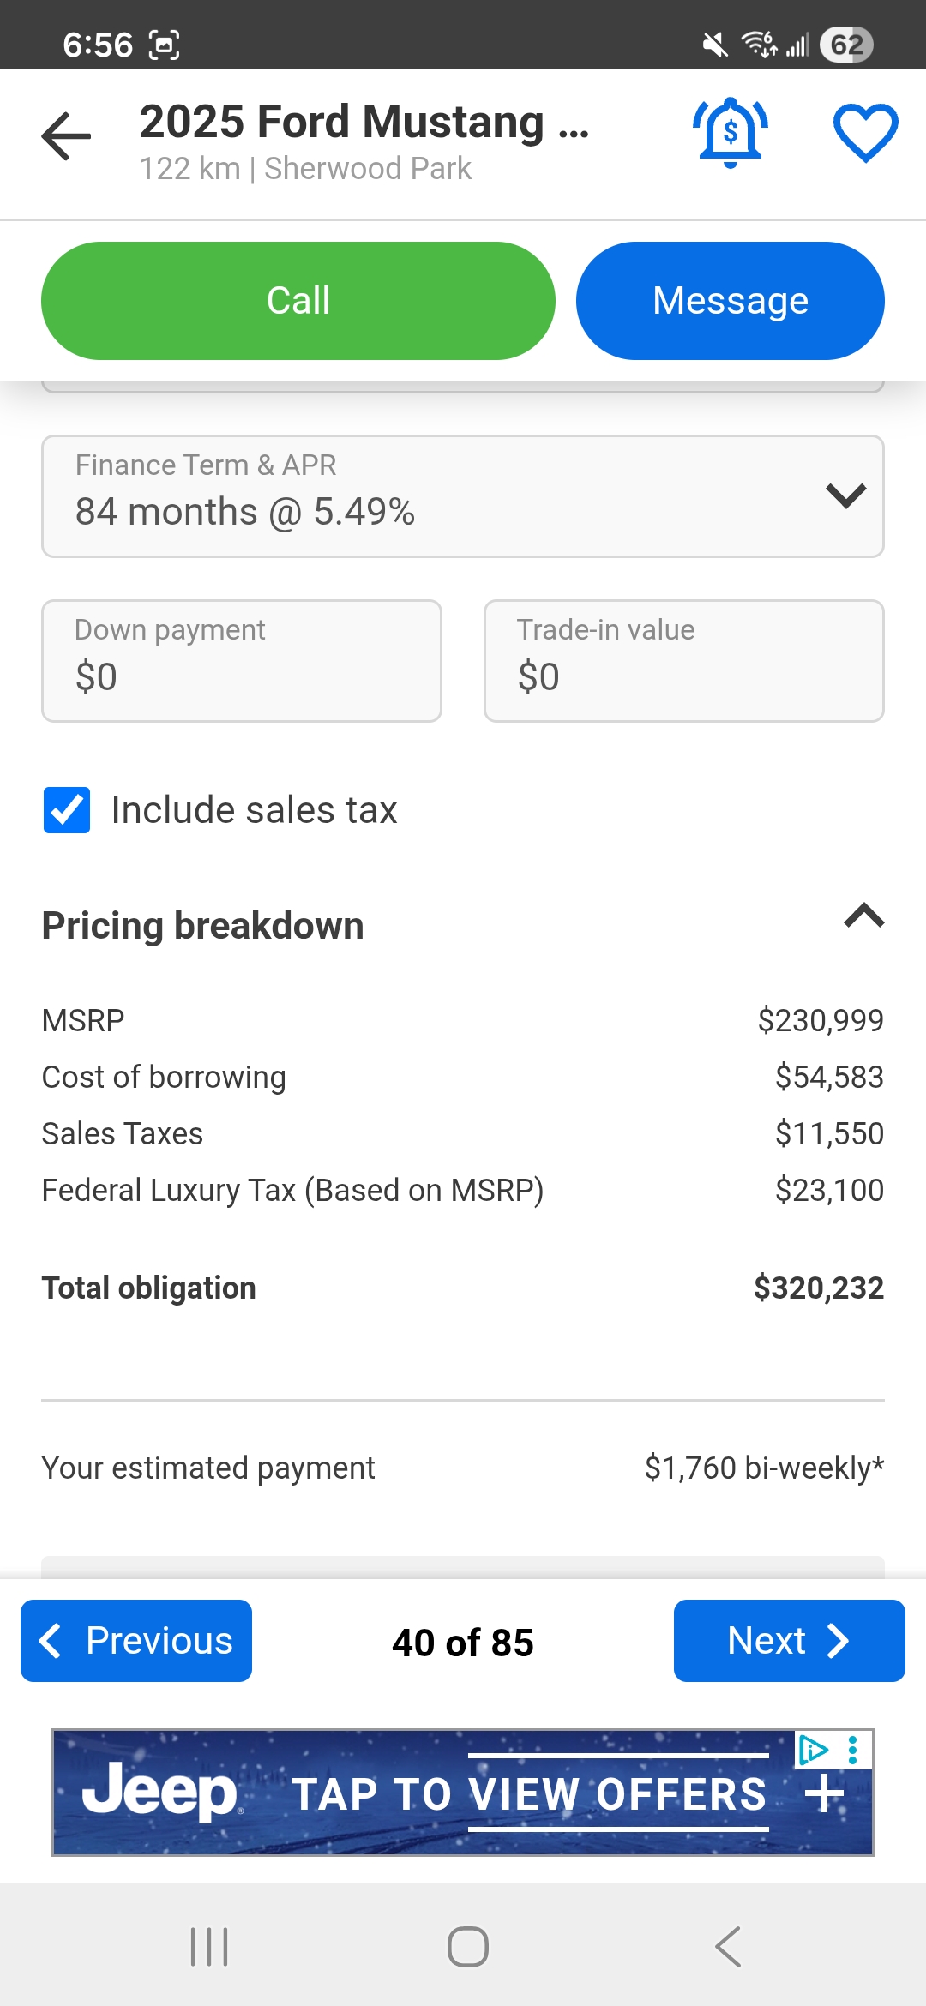Tap the 2025 Ford Mustang listing title
926x2006 pixels.
tap(364, 123)
